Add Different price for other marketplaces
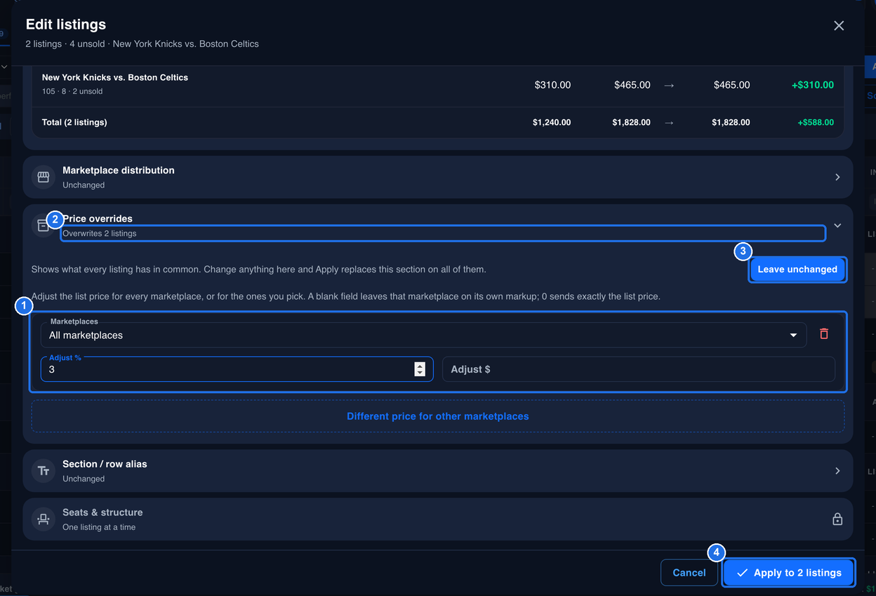 [x=438, y=416]
